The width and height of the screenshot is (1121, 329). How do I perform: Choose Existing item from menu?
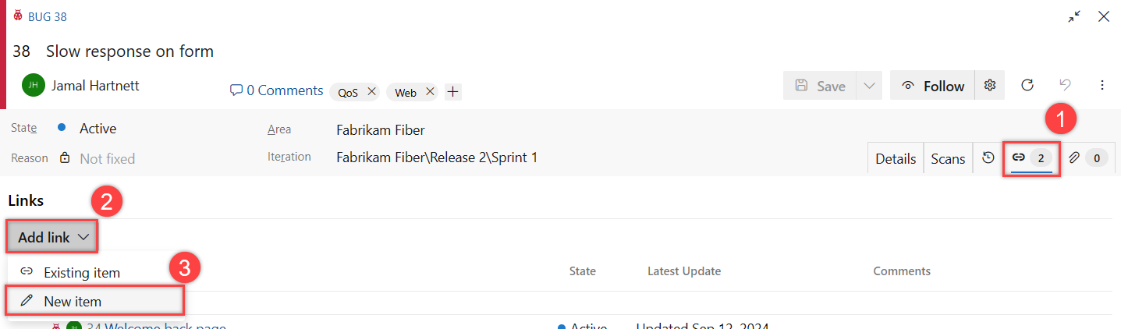(x=81, y=273)
